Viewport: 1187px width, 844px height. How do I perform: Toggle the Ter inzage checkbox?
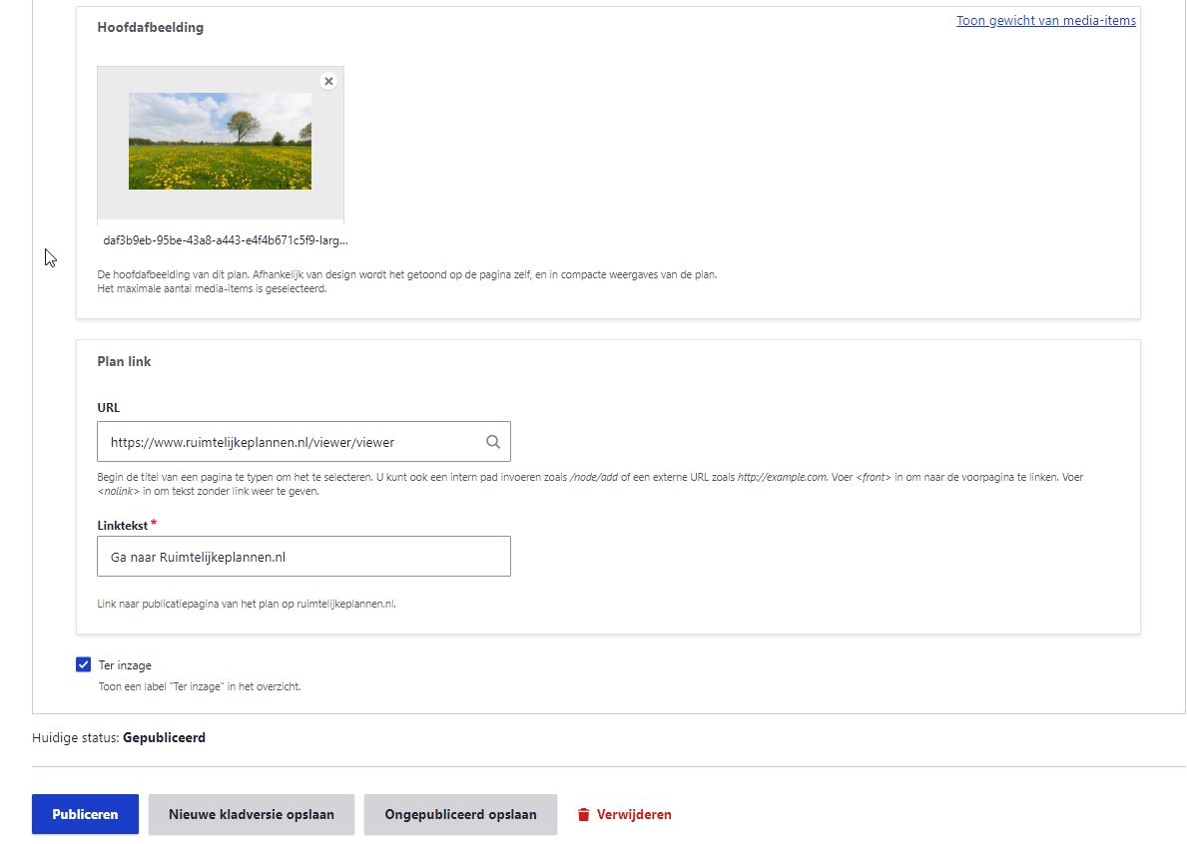[x=83, y=665]
